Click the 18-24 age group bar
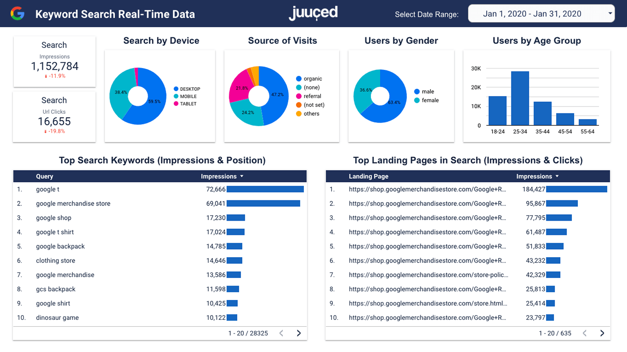 point(498,111)
